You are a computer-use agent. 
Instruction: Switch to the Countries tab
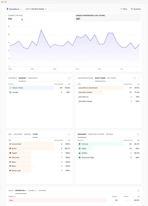pos(18,134)
